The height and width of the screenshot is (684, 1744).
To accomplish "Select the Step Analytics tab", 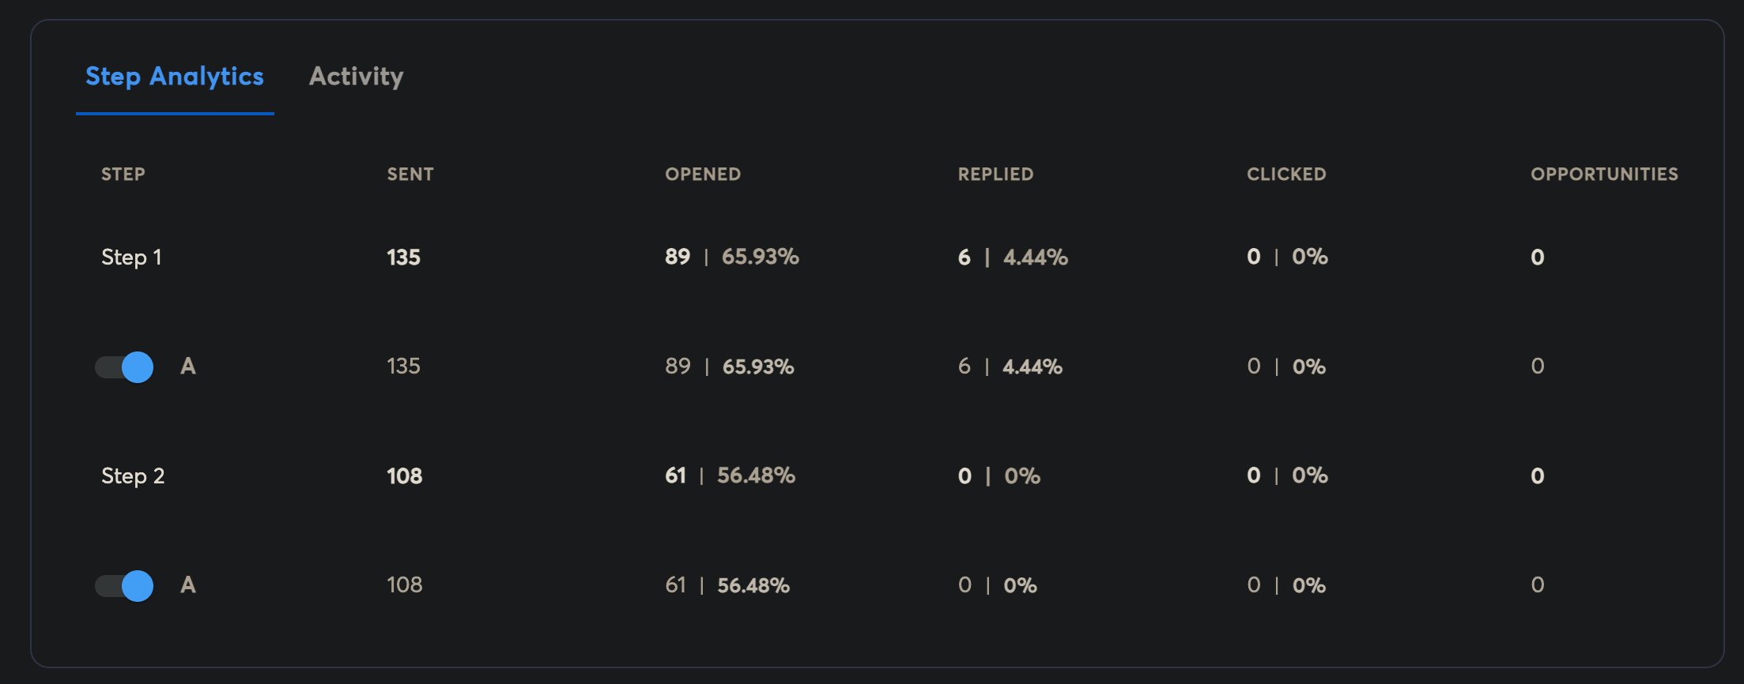I will point(174,77).
